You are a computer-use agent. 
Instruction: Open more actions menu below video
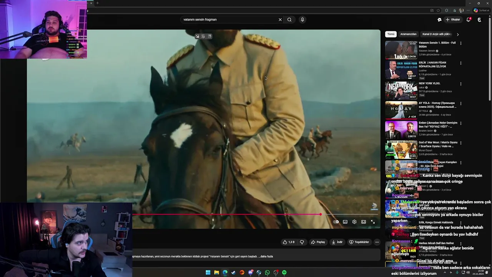coord(377,242)
